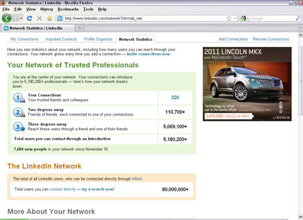303x220 pixels.
Task: Click the Add Connections link
Action: coord(233,39)
